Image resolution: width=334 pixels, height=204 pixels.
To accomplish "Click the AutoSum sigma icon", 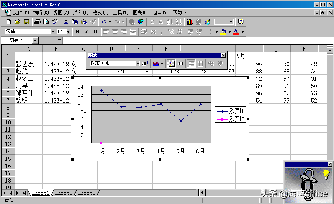I will pos(152,22).
